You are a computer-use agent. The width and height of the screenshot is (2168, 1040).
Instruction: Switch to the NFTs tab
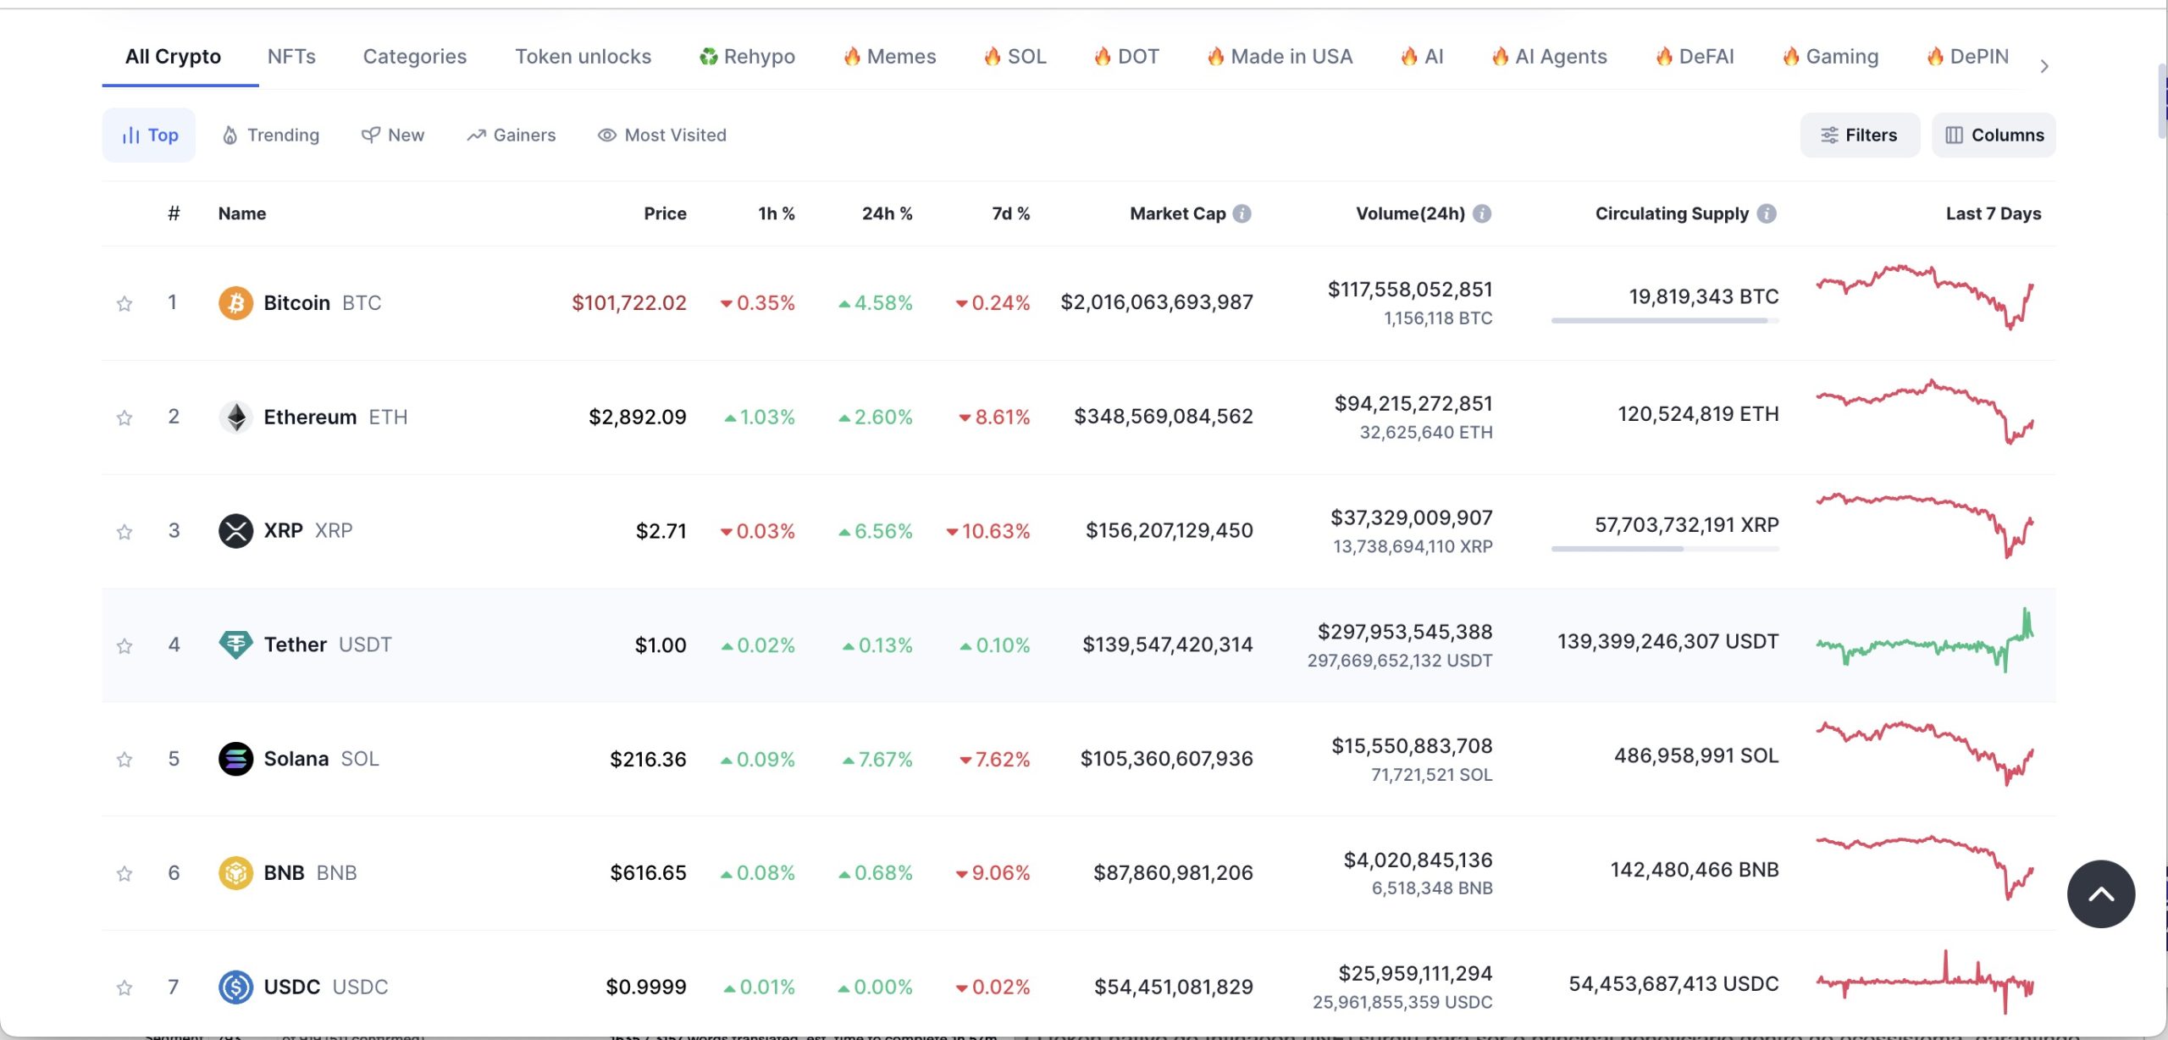tap(291, 57)
